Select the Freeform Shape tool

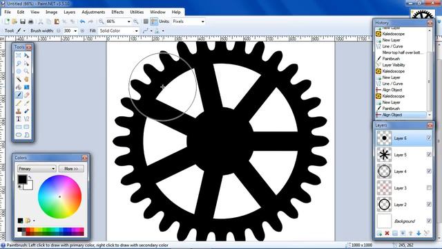coord(26,135)
